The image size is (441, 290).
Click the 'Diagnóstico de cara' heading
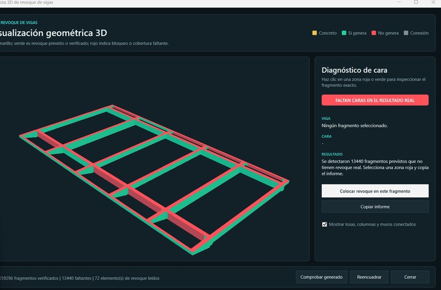(355, 70)
